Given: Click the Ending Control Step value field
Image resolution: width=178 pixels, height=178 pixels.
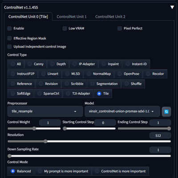Looking at the screenshot, I should click(160, 123).
